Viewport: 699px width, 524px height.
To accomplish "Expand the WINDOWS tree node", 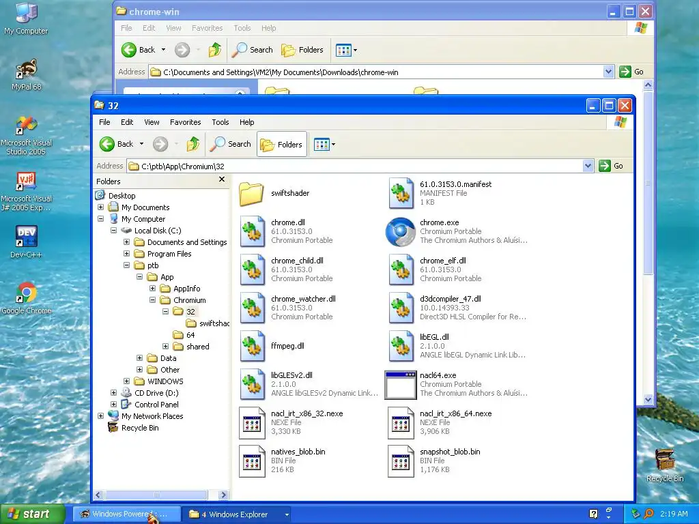I will pyautogui.click(x=126, y=381).
